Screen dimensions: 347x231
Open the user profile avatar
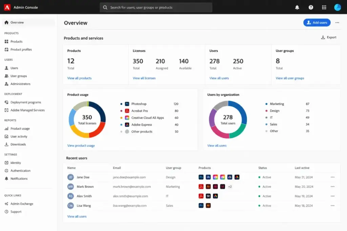click(x=338, y=7)
